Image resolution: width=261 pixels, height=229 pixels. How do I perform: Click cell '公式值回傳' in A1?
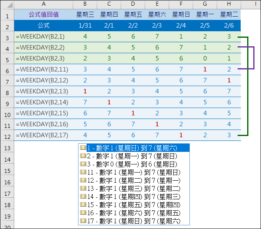pos(43,15)
